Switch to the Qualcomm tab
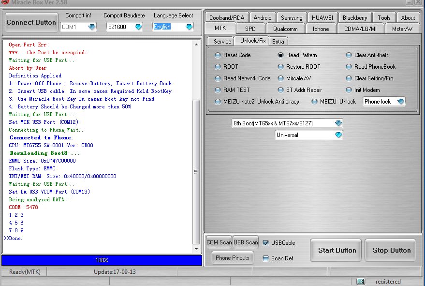Screen dimensions: 425x286 click(x=285, y=29)
